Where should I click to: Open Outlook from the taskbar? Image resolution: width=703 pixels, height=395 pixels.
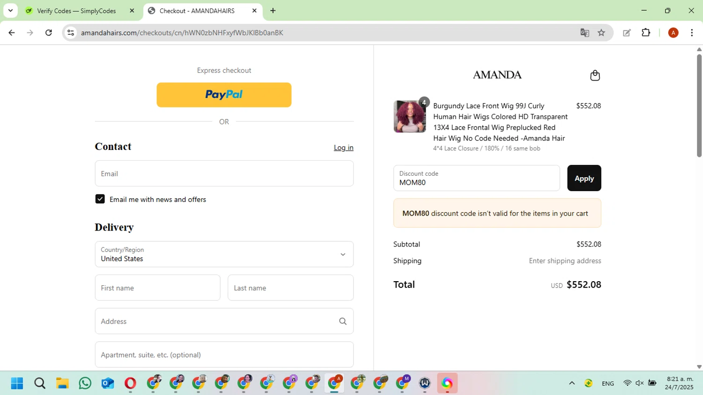coord(108,383)
